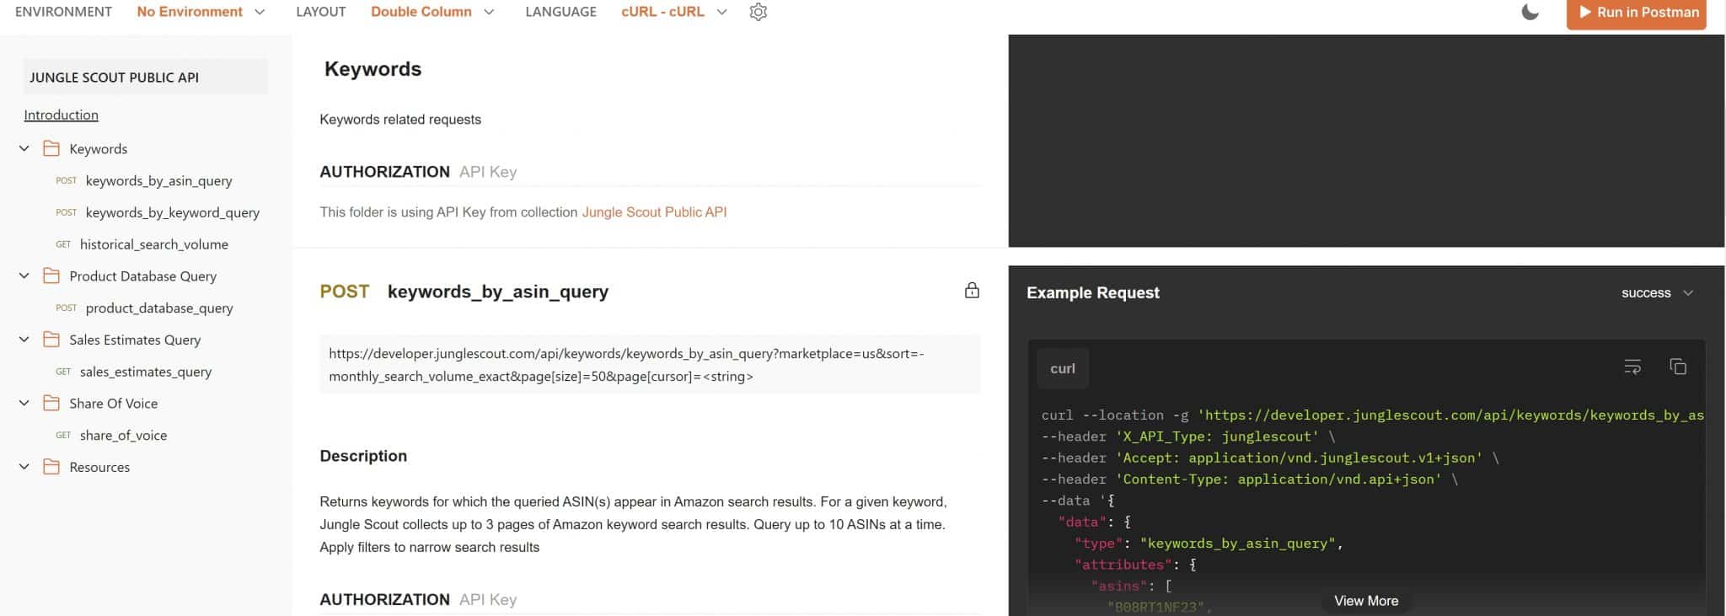Viewport: 1726px width, 616px height.
Task: Select product_database_query request
Action: [159, 308]
